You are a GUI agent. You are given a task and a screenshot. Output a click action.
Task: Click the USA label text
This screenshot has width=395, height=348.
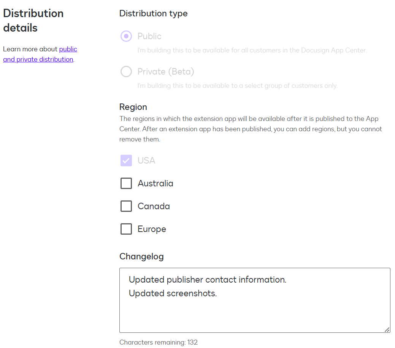(146, 160)
